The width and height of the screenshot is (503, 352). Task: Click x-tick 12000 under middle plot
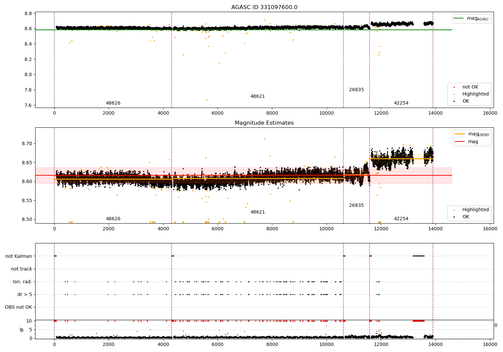pyautogui.click(x=381, y=229)
